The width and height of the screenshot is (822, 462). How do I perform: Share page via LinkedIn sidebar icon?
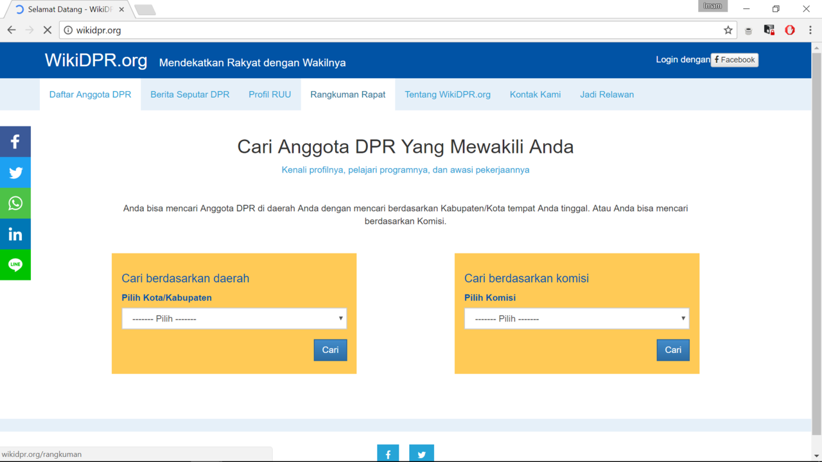pos(15,234)
